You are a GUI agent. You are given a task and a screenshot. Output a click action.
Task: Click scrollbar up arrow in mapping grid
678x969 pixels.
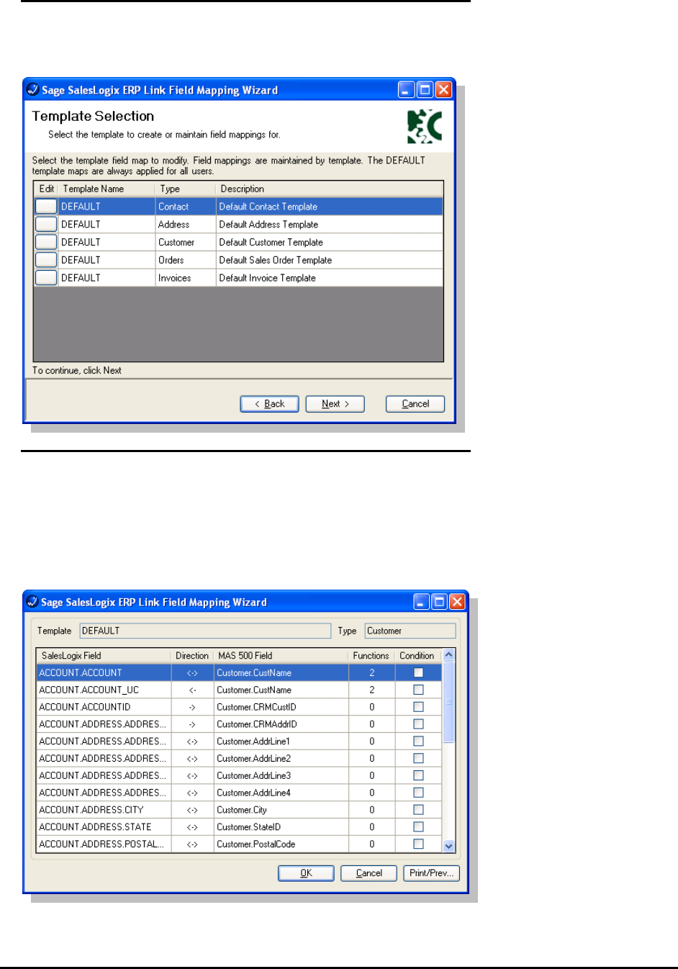pyautogui.click(x=448, y=655)
